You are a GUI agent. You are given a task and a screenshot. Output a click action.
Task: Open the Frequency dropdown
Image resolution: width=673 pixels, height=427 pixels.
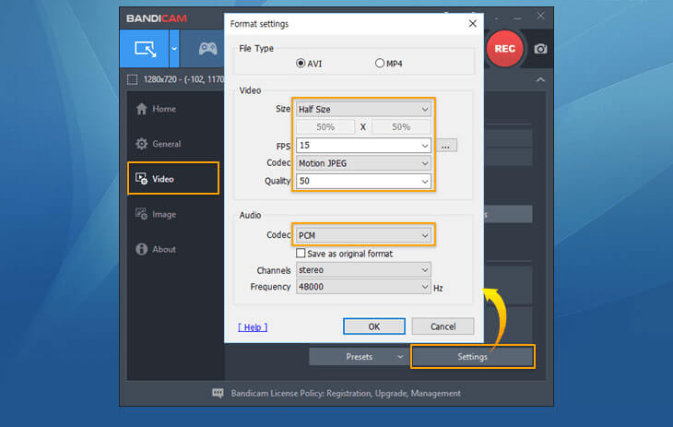point(363,287)
